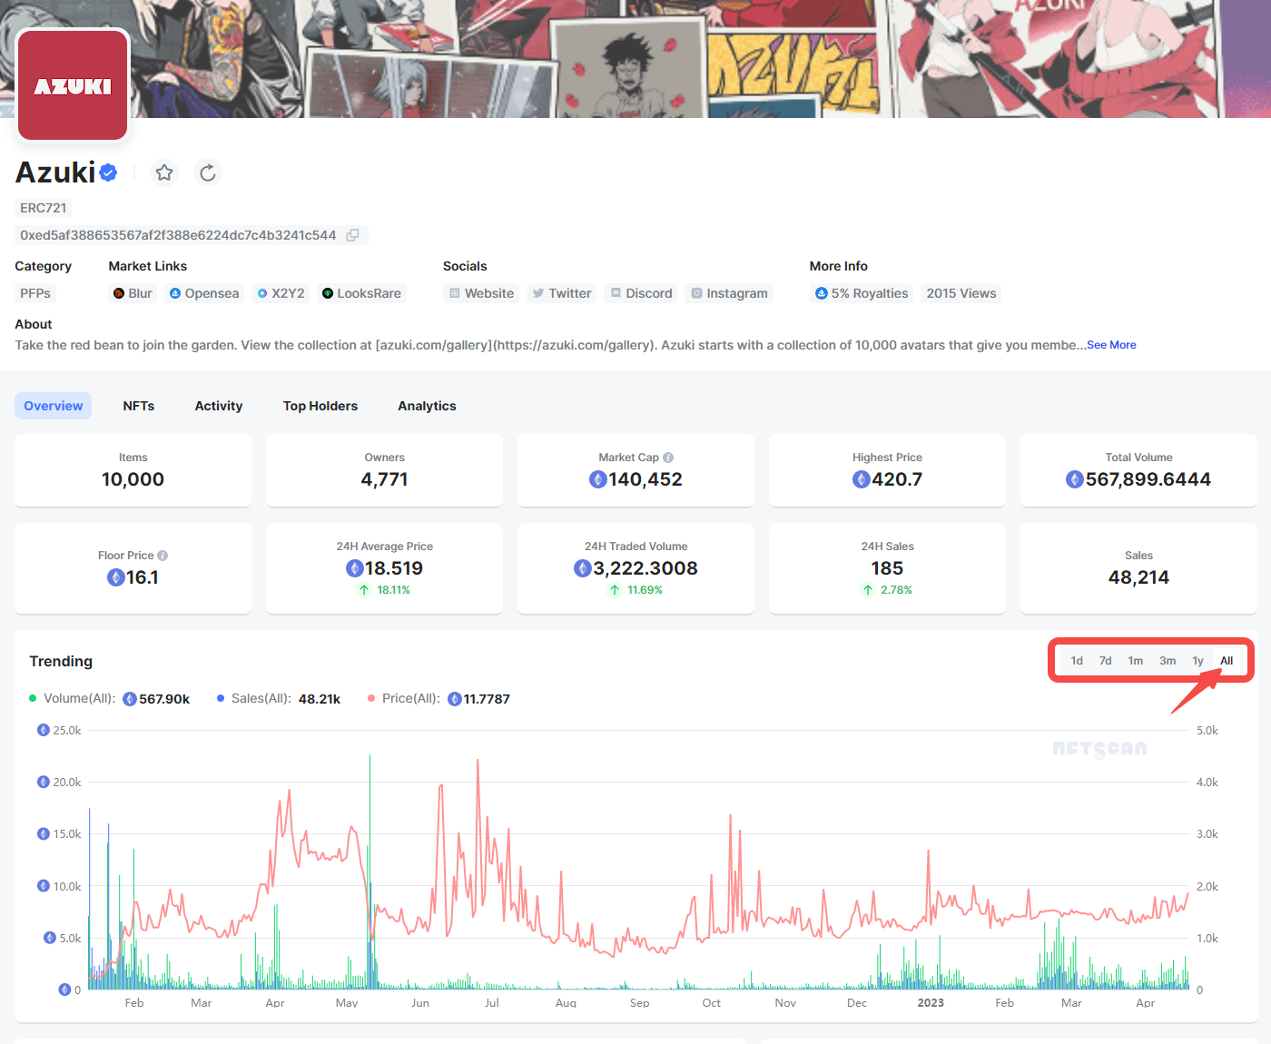Image resolution: width=1271 pixels, height=1044 pixels.
Task: Open the Analytics tab
Action: 427,406
